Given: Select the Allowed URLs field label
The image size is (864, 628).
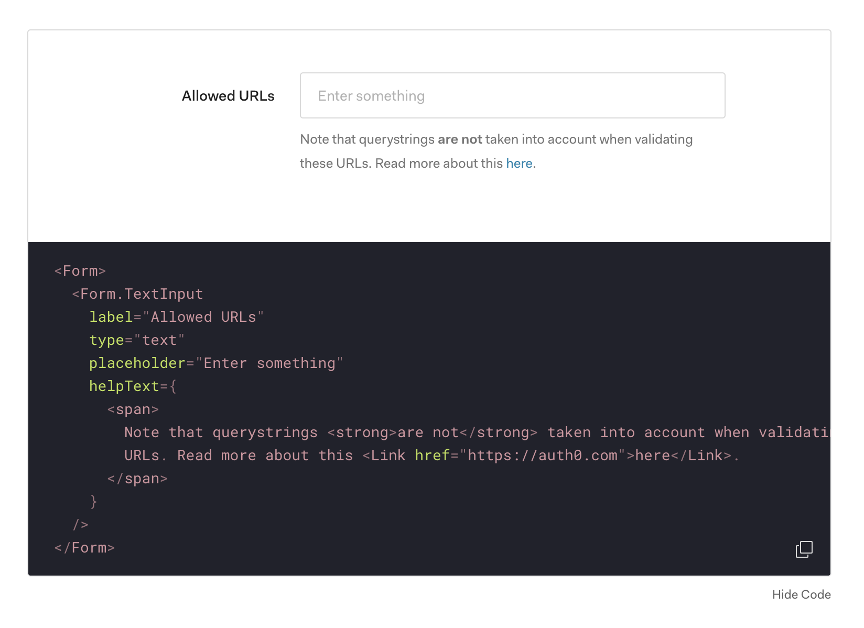Looking at the screenshot, I should (228, 95).
